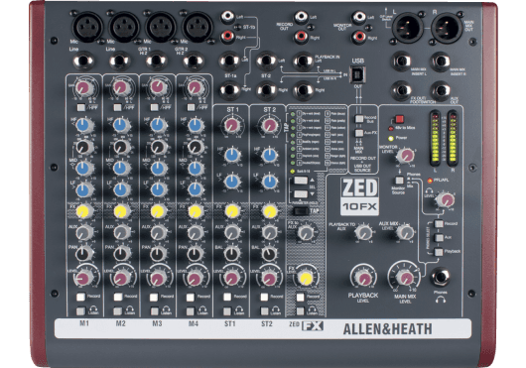This screenshot has height=368, width=526.
Task: Tap the black TAP tempo button
Action: (x=301, y=211)
